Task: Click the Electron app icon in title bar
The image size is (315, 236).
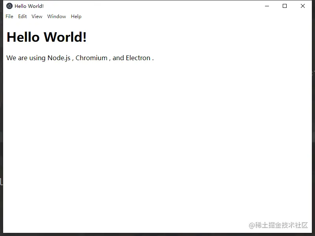Action: click(9, 6)
